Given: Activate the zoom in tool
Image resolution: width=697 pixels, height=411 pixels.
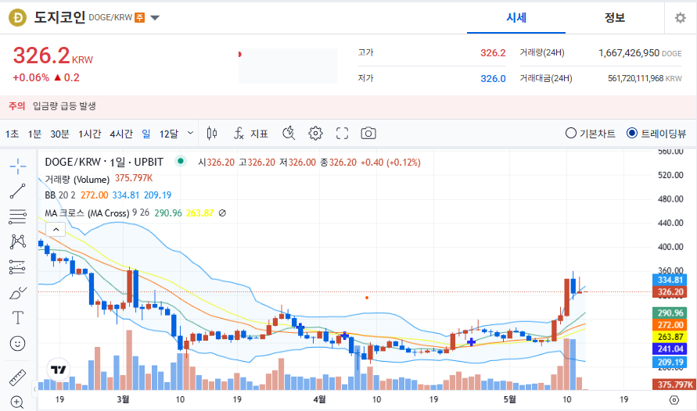Looking at the screenshot, I should coord(17,402).
